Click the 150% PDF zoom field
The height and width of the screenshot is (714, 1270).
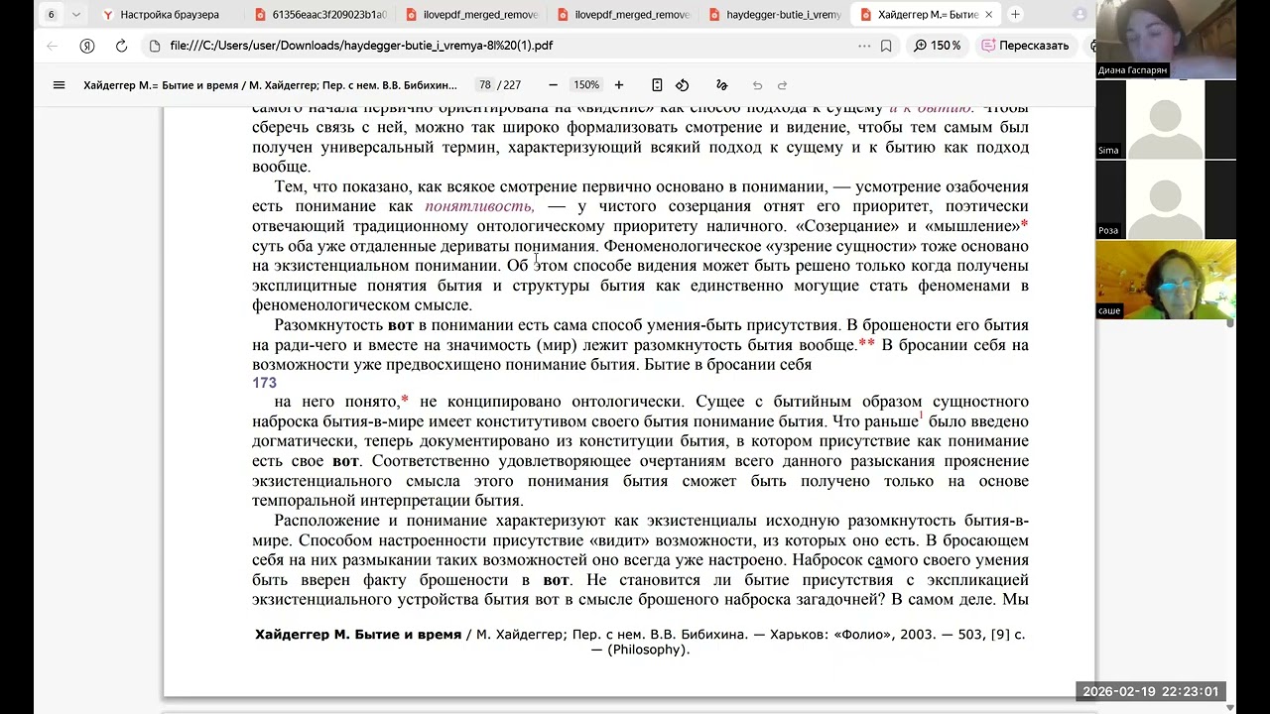[586, 85]
